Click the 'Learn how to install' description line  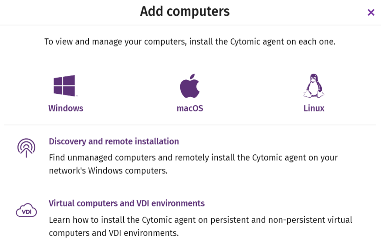[200, 220]
